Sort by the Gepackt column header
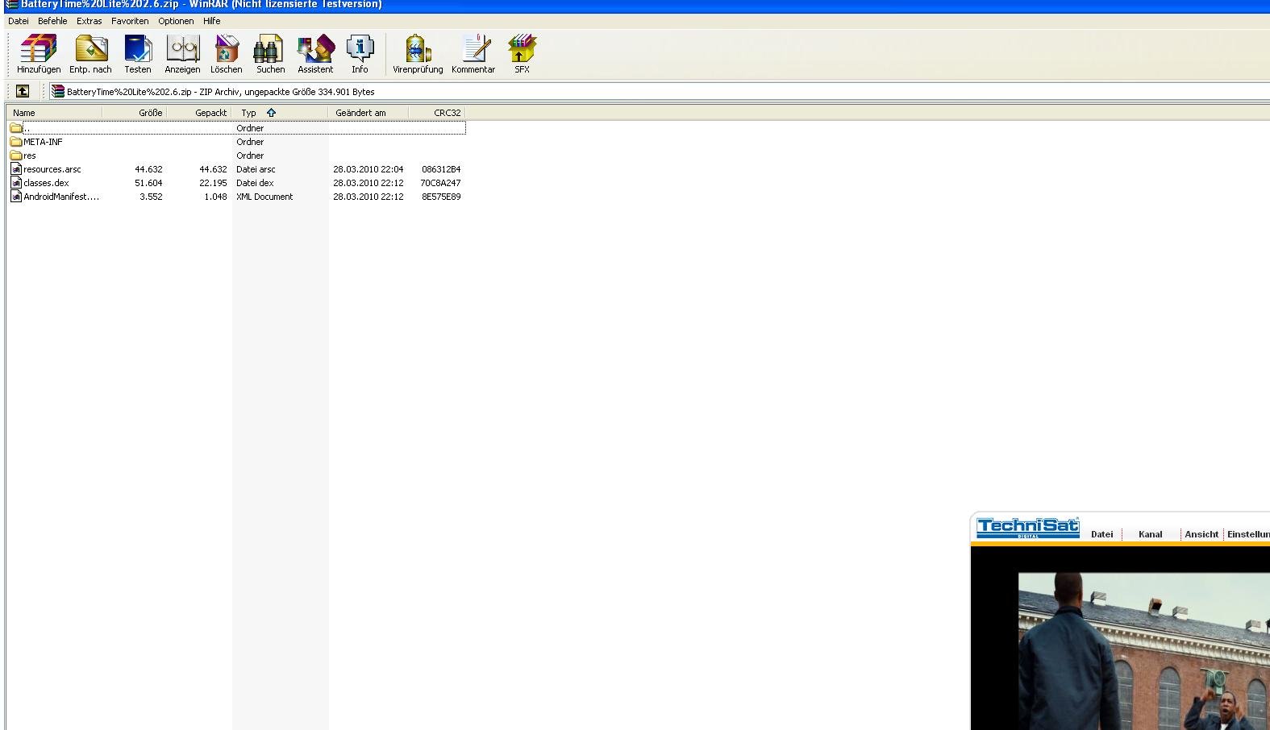 point(199,113)
